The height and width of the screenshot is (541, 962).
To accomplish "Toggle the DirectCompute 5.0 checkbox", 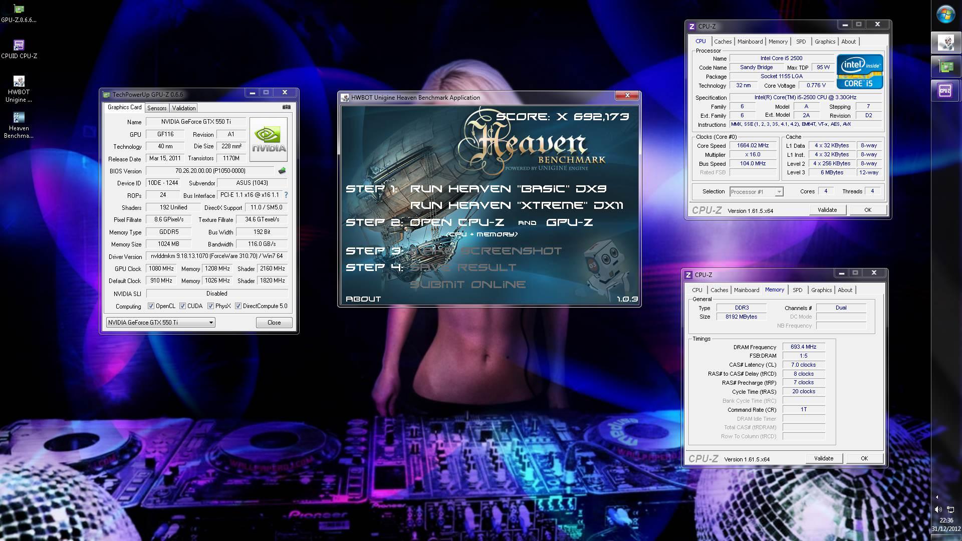I will pyautogui.click(x=238, y=306).
